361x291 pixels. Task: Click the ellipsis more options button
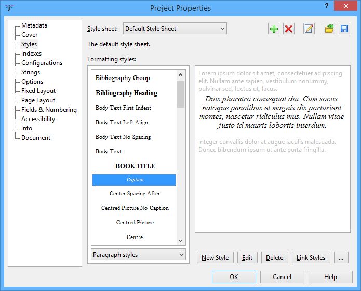coord(341,257)
